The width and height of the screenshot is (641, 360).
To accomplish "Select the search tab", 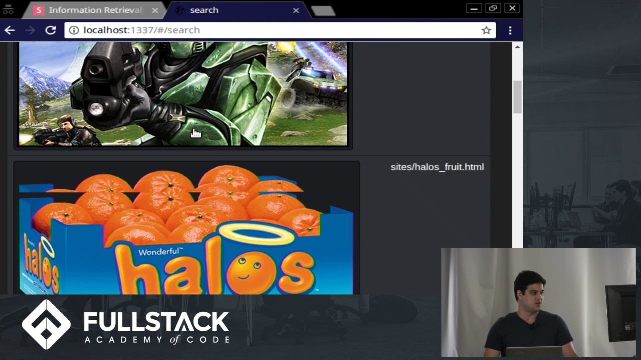I will 237,10.
